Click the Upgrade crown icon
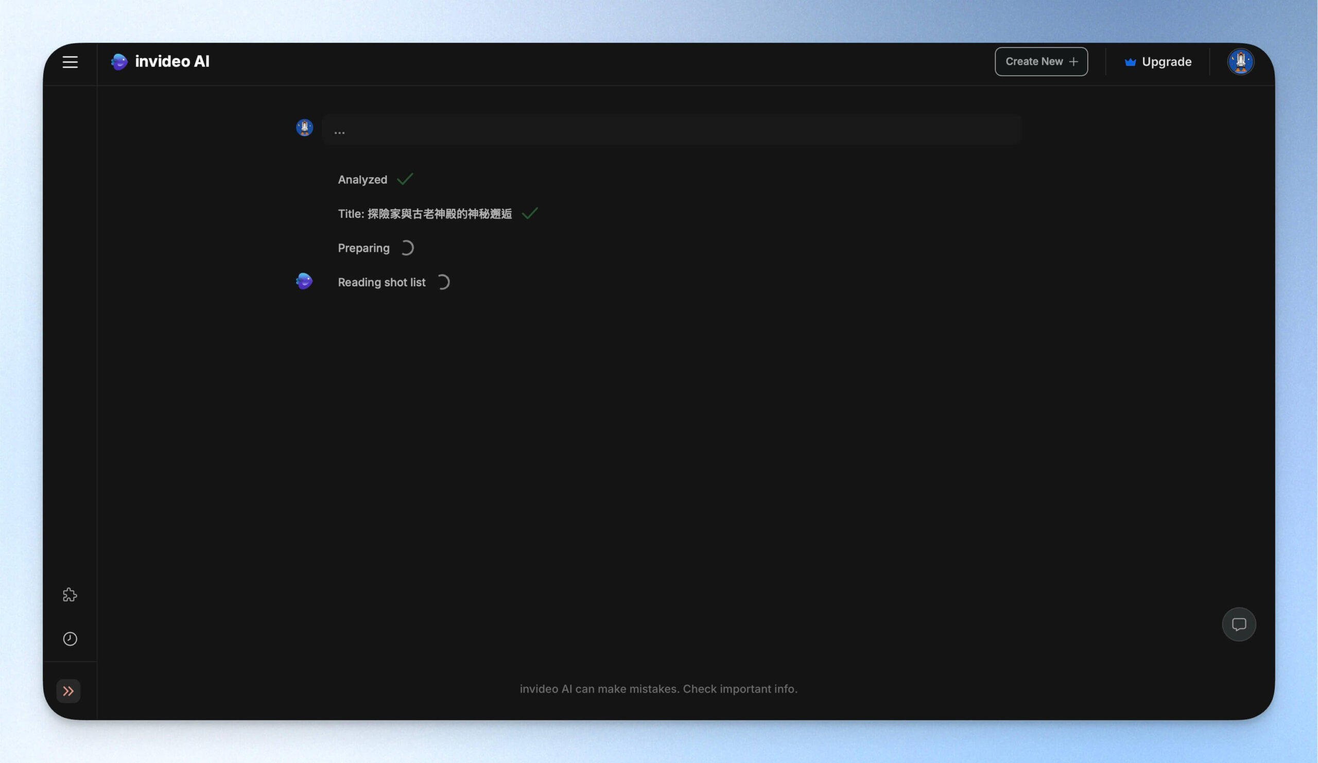1318x763 pixels. pyautogui.click(x=1130, y=62)
